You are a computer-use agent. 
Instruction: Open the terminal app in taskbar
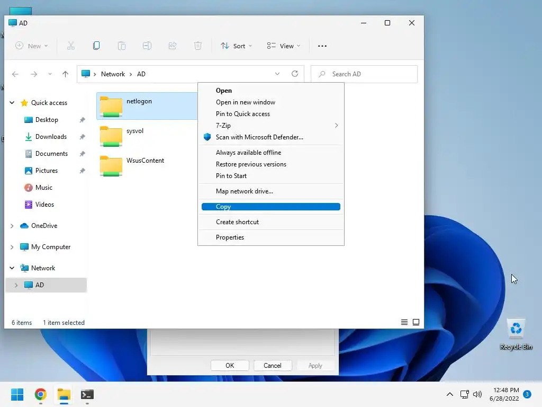pyautogui.click(x=87, y=394)
